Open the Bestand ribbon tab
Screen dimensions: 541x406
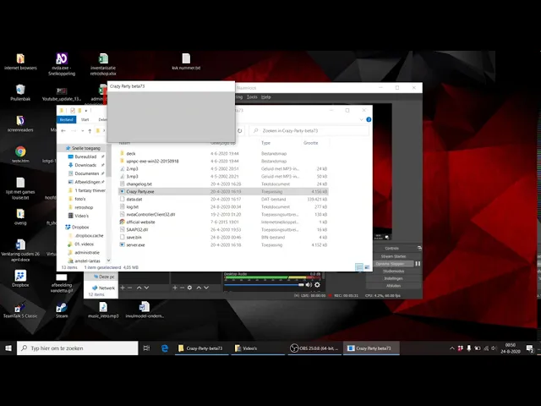(66, 119)
